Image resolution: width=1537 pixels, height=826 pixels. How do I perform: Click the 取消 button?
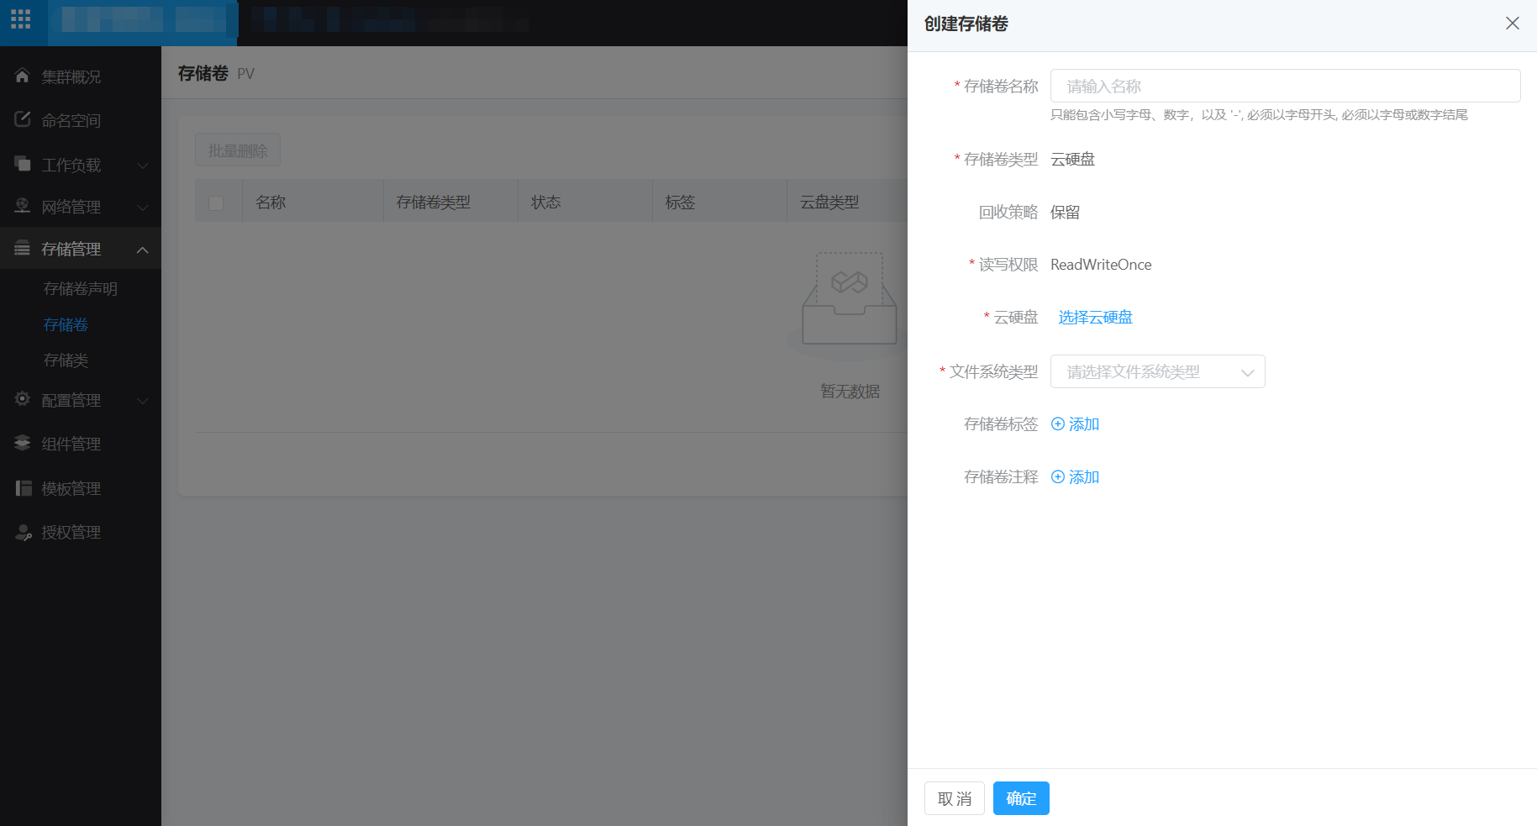(x=955, y=798)
